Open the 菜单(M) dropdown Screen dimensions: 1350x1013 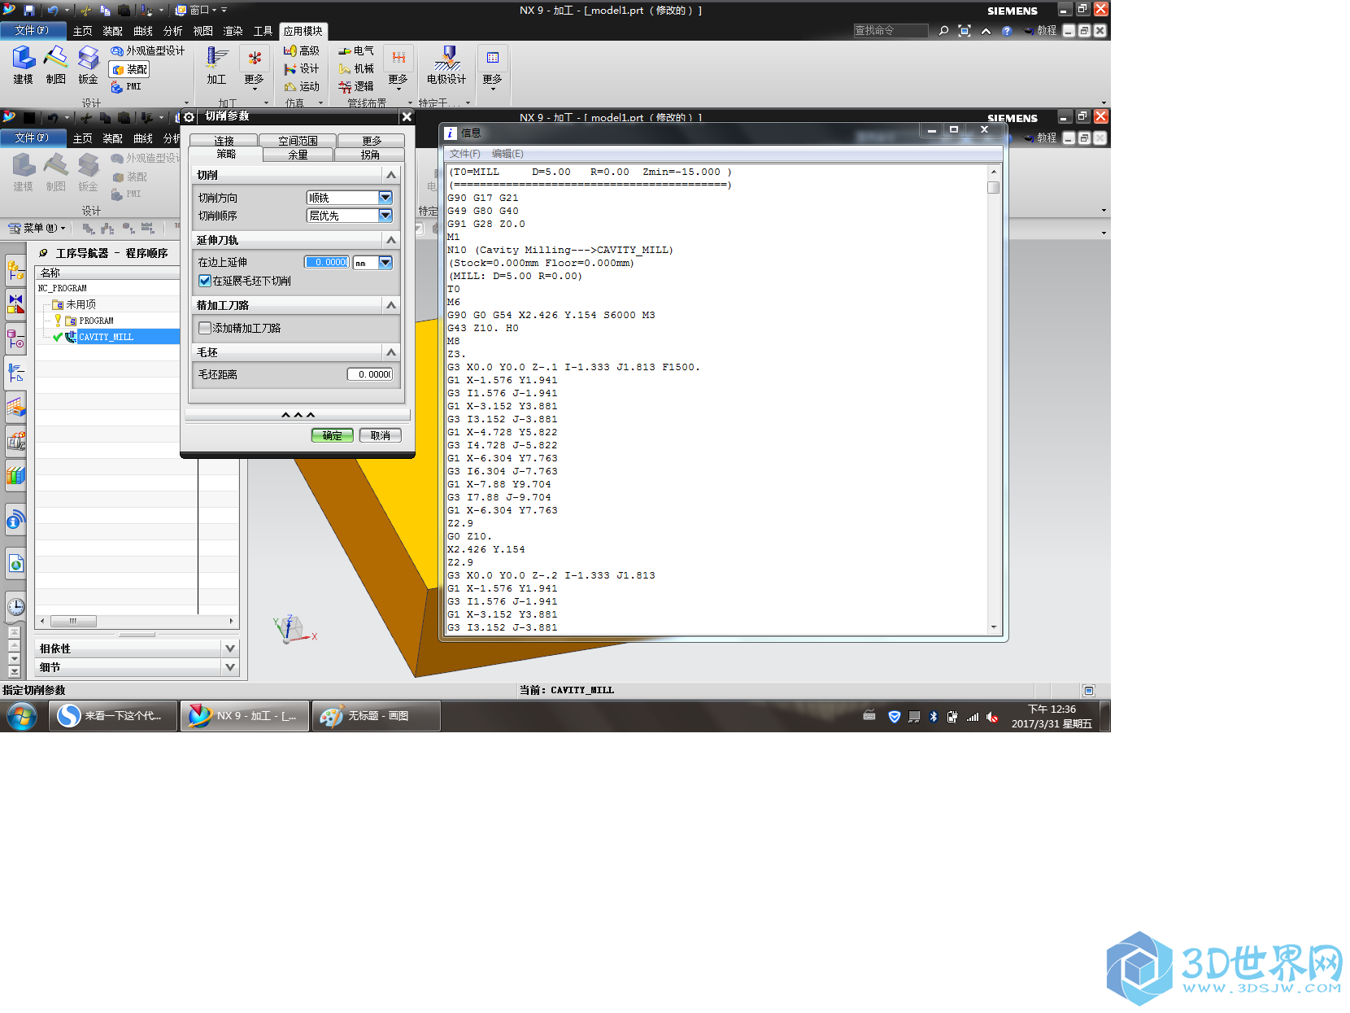point(37,228)
